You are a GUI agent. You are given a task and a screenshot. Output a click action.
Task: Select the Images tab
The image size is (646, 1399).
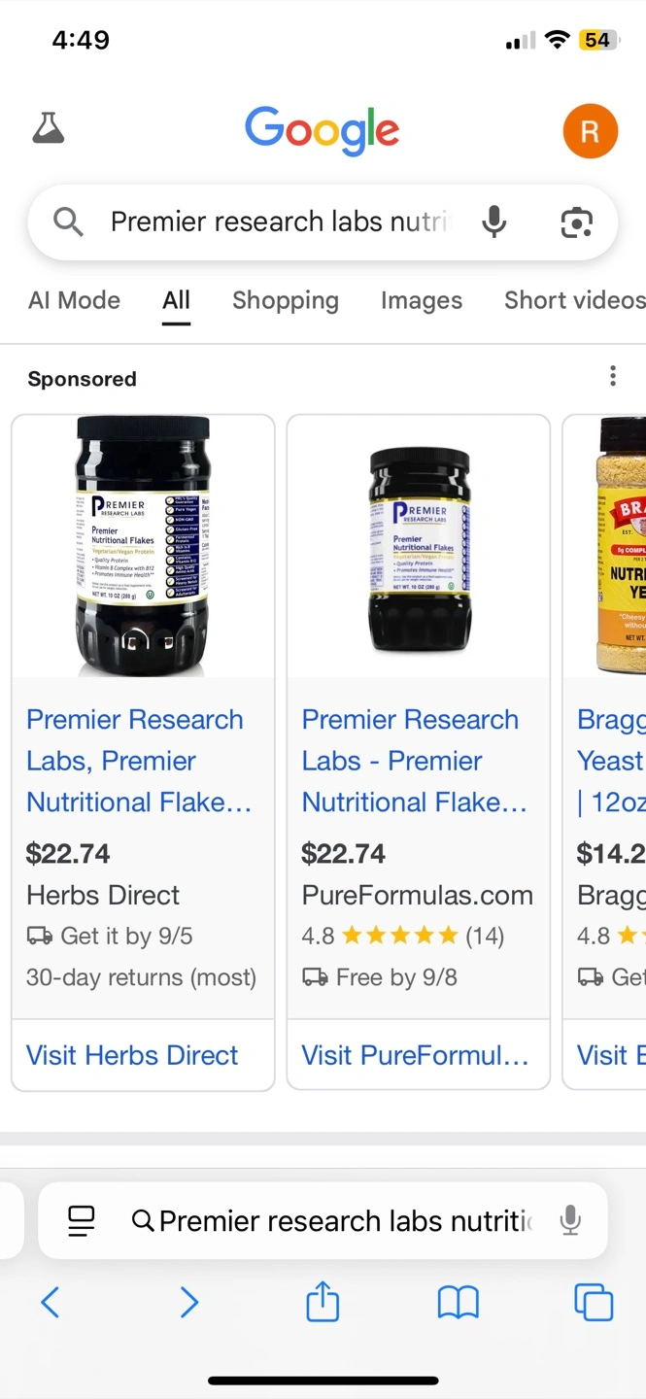[x=422, y=300]
